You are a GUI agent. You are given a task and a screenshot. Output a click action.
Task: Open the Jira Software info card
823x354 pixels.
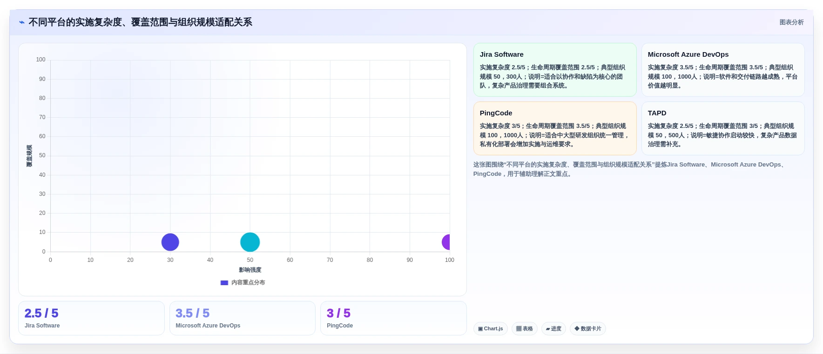555,70
